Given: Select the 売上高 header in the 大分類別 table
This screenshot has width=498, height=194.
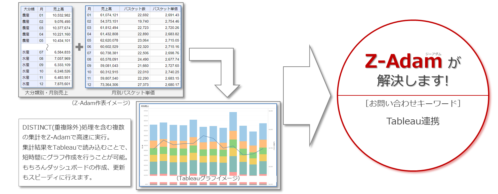Looking at the screenshot, I should 58,9.
